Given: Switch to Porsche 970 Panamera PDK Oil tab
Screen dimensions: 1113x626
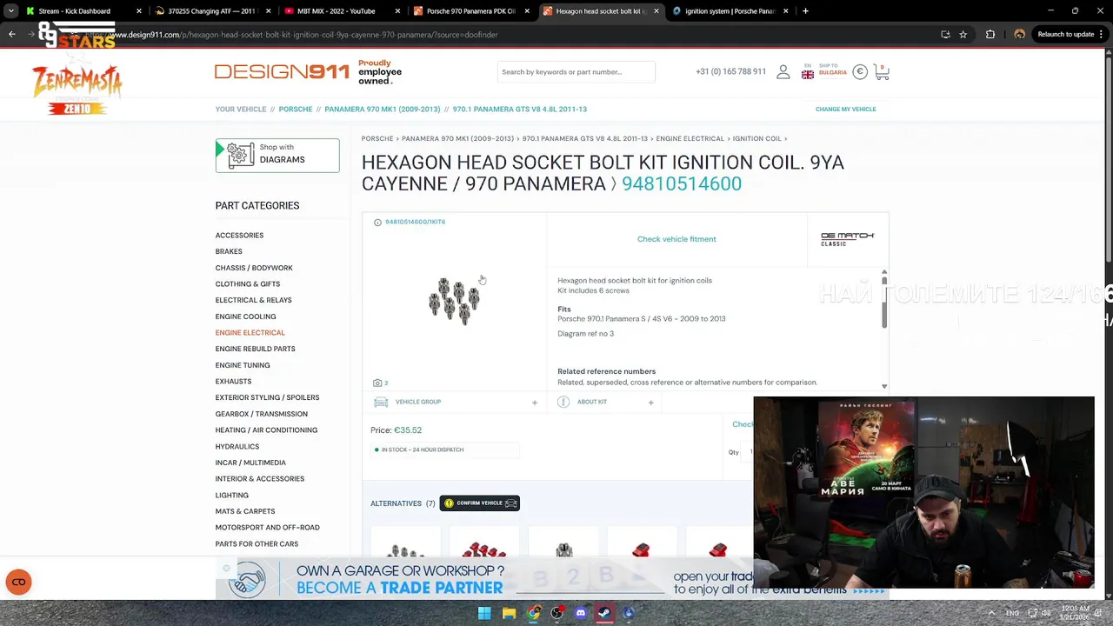Looking at the screenshot, I should coord(470,11).
